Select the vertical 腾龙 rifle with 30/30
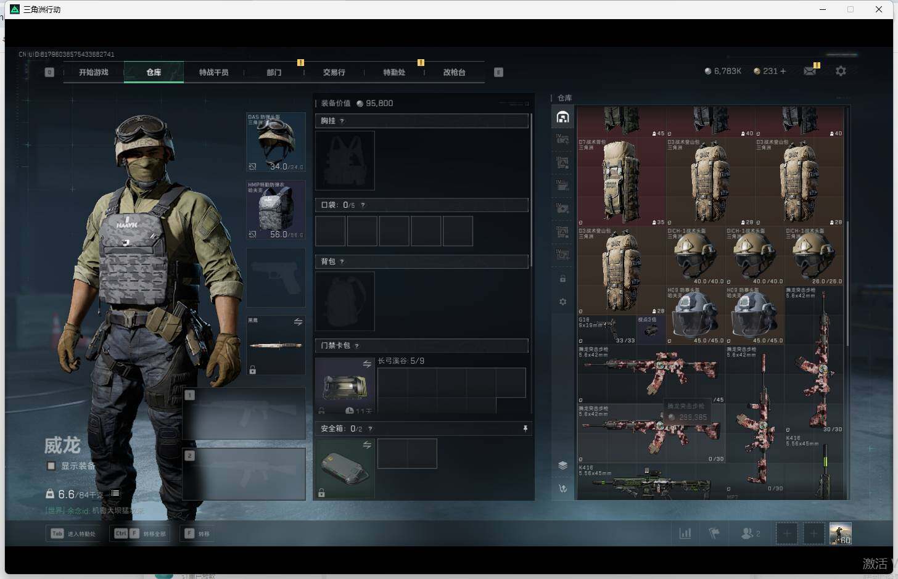898x579 pixels. click(x=814, y=359)
